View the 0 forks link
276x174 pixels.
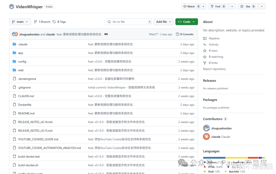click(213, 63)
